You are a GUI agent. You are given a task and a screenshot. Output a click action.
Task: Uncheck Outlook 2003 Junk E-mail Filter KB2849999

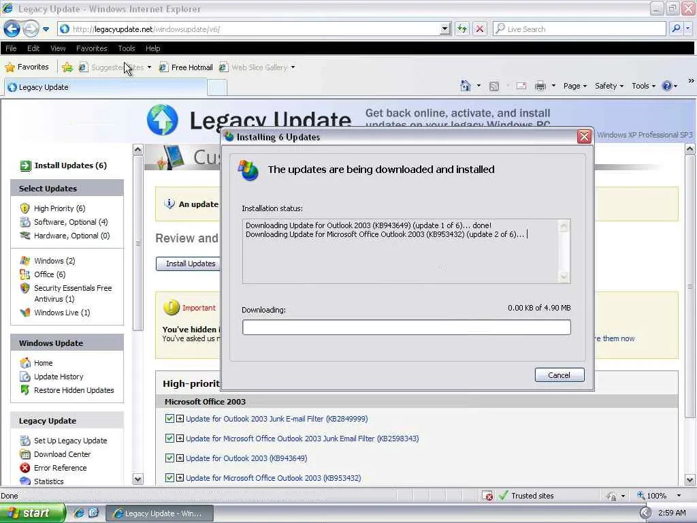[x=169, y=419]
